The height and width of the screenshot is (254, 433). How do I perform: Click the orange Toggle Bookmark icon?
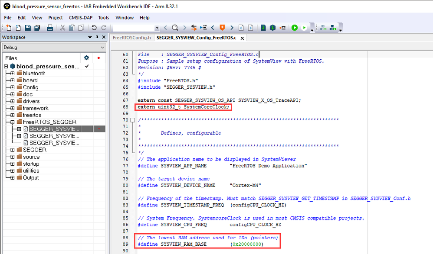point(222,28)
